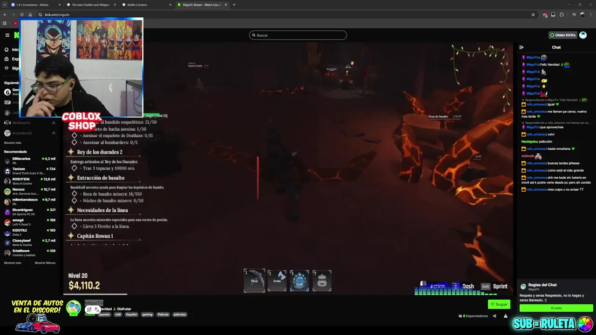Click the Pelicula stream tag

(x=163, y=315)
